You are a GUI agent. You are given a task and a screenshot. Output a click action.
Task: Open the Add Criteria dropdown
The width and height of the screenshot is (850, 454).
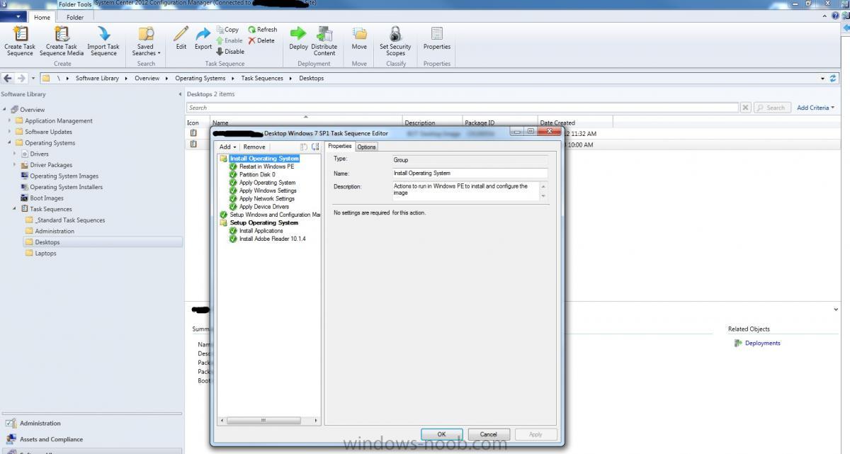(815, 108)
